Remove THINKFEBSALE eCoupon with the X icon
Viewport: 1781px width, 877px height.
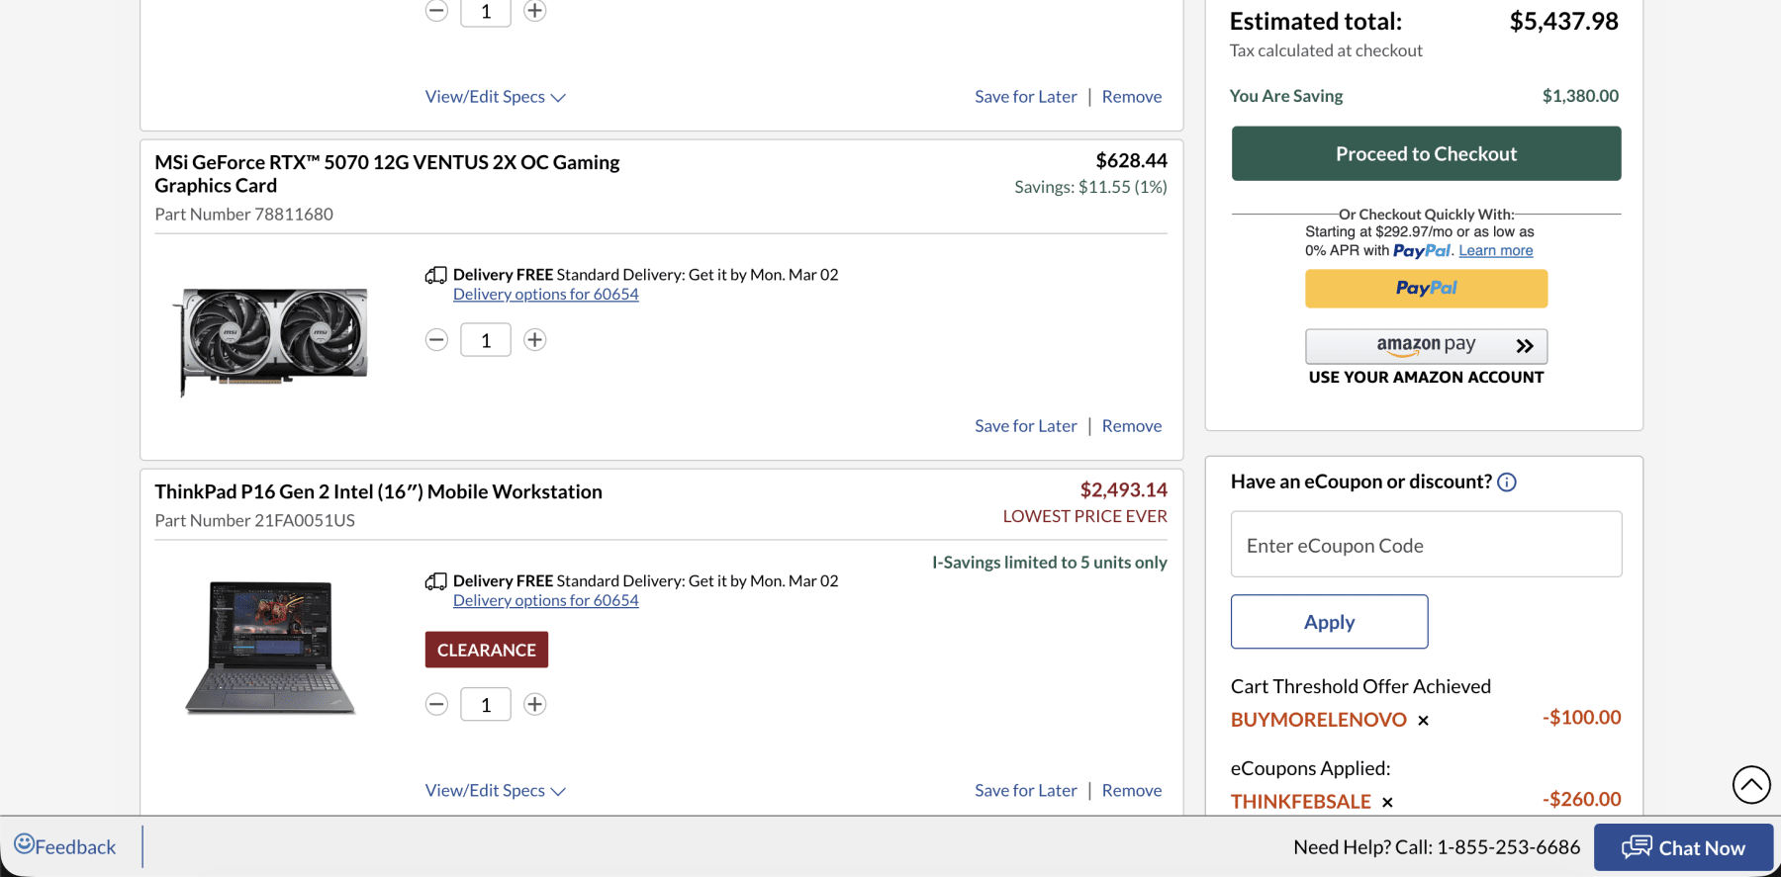[1387, 802]
